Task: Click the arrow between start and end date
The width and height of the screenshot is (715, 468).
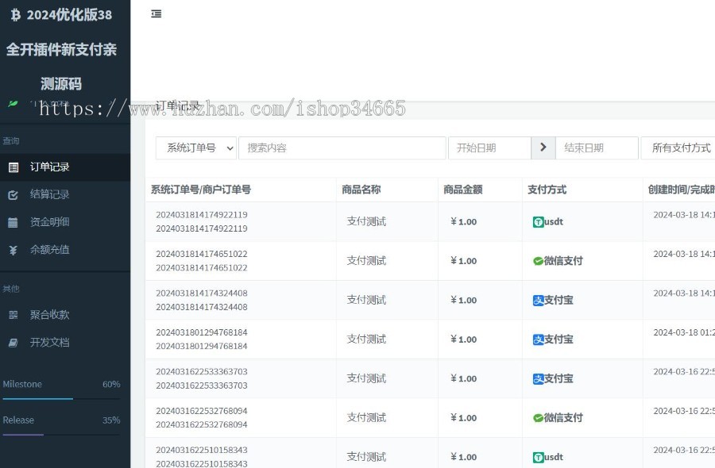Action: (x=543, y=148)
